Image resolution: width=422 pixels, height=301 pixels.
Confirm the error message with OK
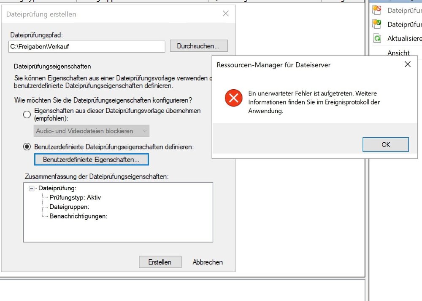click(x=385, y=144)
